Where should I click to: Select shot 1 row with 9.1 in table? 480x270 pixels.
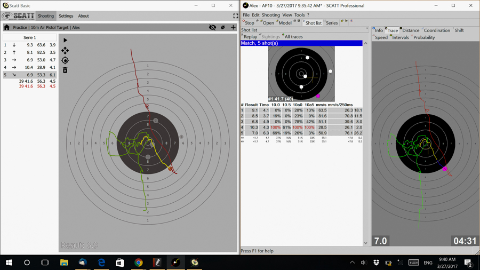click(x=301, y=110)
